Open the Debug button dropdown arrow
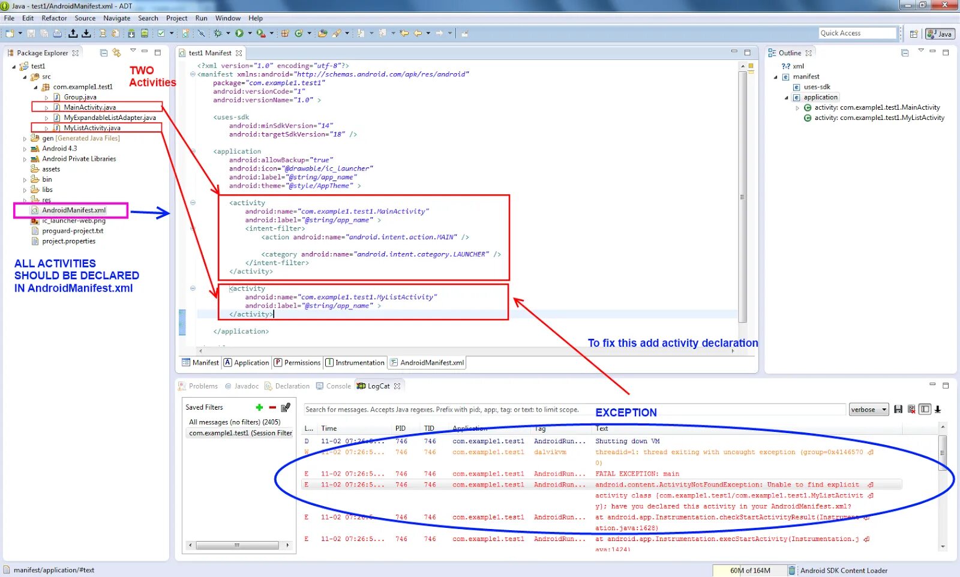Viewport: 960px width, 577px height. 227,34
